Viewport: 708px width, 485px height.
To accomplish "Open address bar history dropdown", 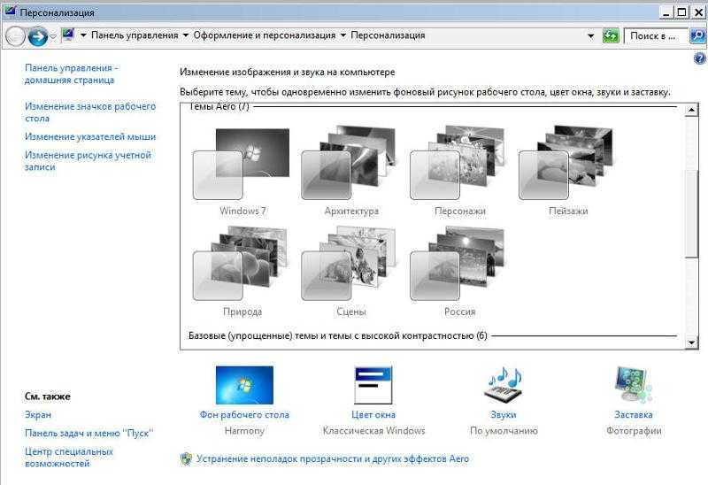I will pyautogui.click(x=590, y=35).
